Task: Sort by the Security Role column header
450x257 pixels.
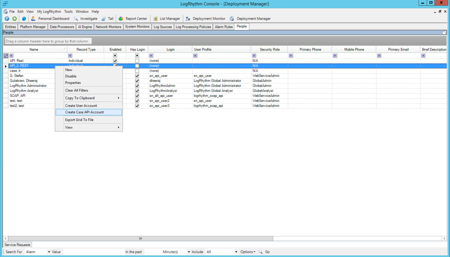Action: (269, 49)
